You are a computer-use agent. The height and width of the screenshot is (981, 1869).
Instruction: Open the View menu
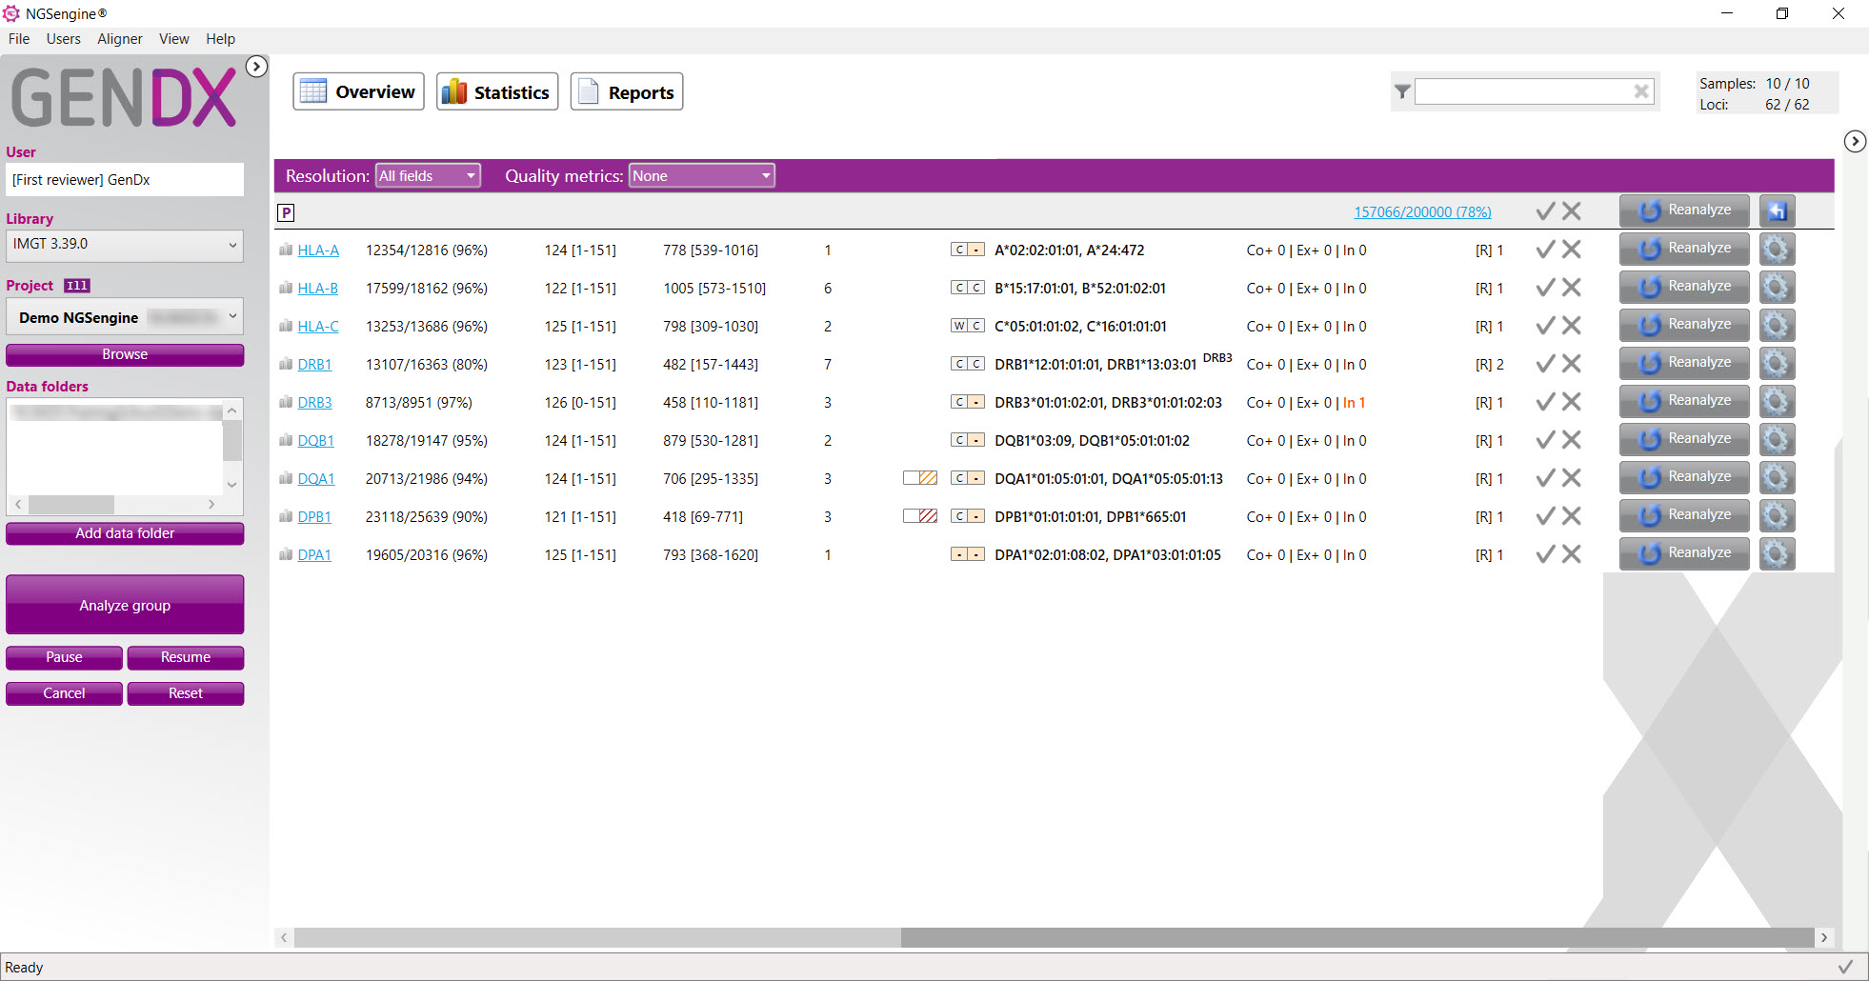point(174,39)
